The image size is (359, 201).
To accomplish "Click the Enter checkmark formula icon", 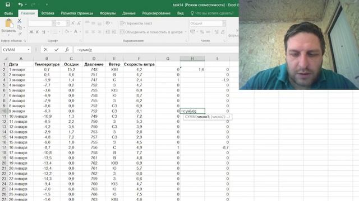I will [56, 50].
